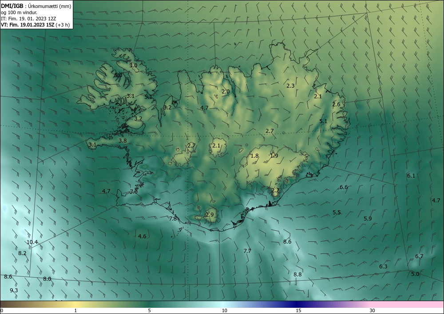
Task: Click the color scale label 10
Action: [x=224, y=311]
